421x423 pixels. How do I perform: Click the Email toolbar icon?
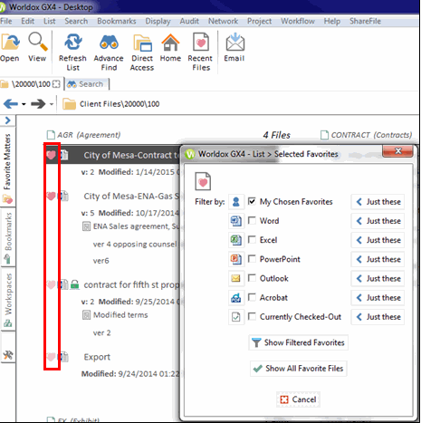point(234,42)
